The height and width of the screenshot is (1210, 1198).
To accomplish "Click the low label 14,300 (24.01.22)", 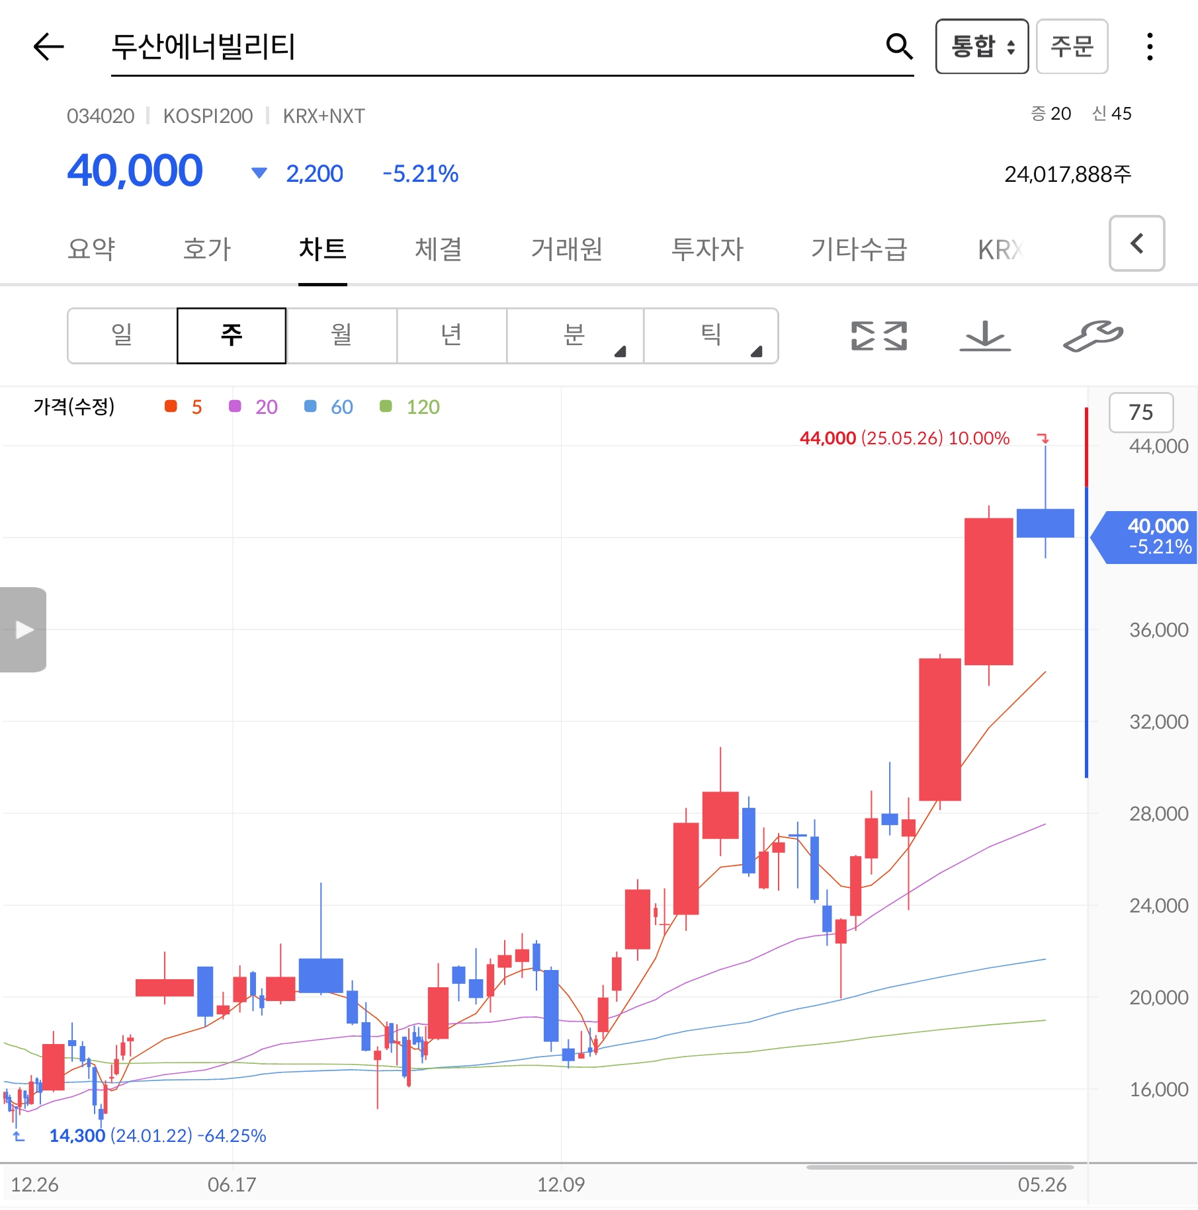I will [x=157, y=1135].
